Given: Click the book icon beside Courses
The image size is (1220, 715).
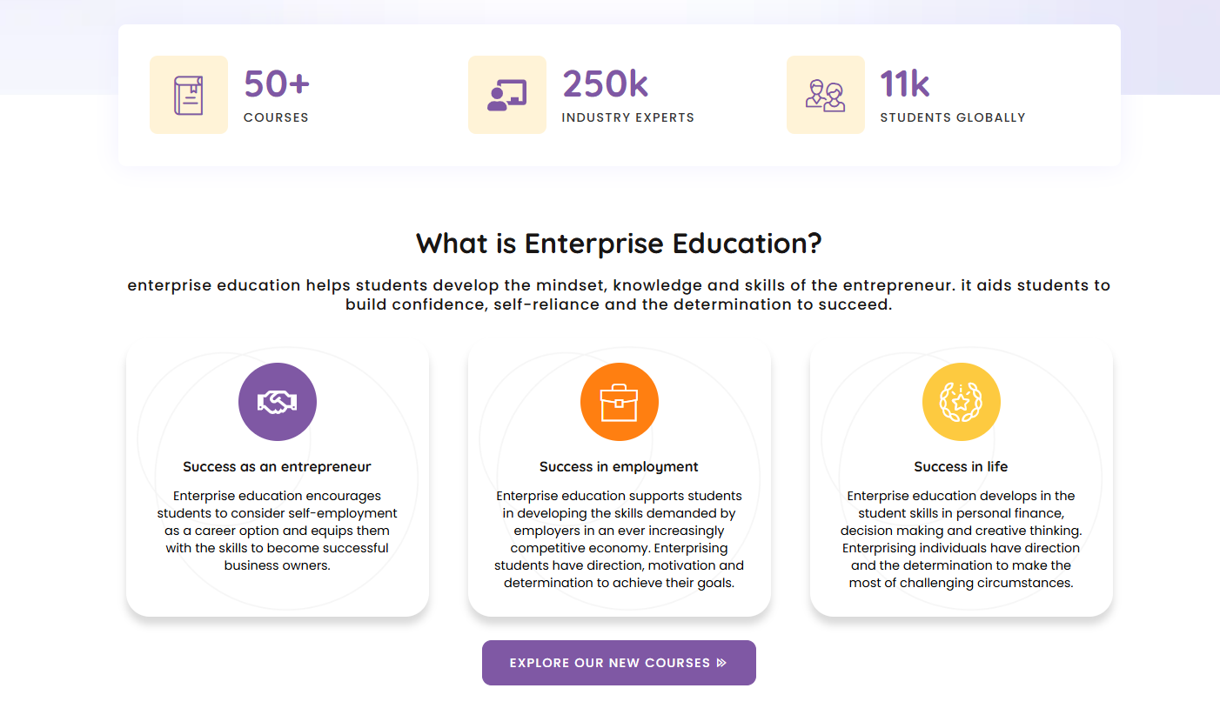Looking at the screenshot, I should (x=188, y=95).
